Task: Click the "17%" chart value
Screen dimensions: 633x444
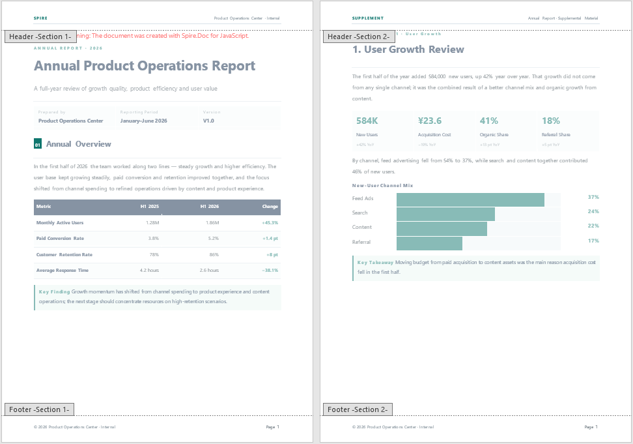Action: point(593,241)
